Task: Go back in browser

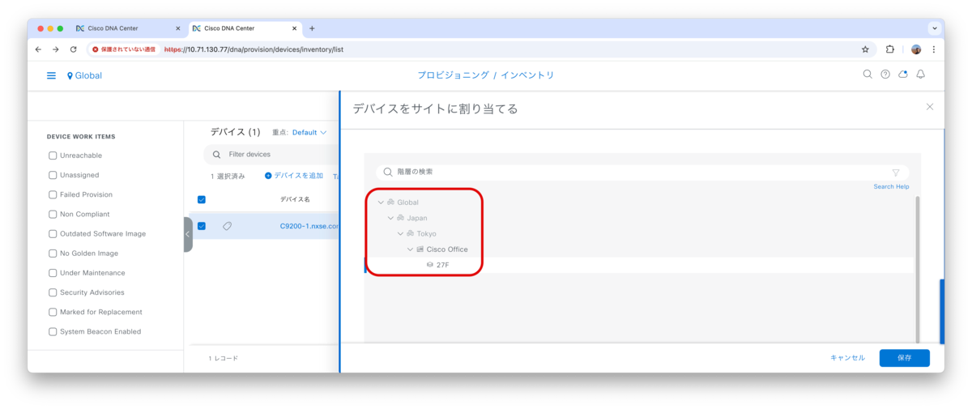Action: click(38, 49)
